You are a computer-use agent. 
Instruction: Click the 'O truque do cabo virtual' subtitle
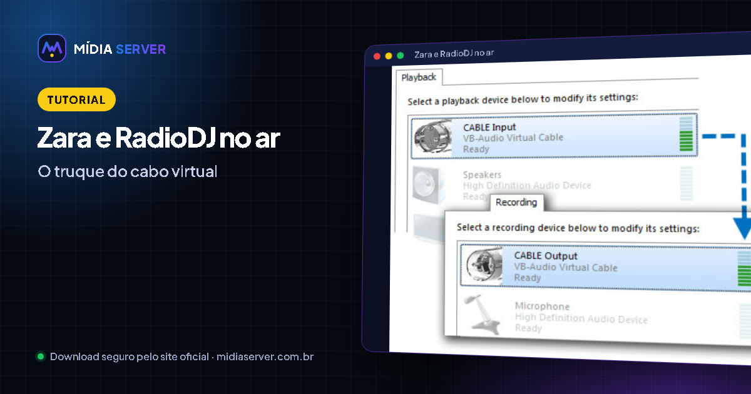tap(128, 171)
